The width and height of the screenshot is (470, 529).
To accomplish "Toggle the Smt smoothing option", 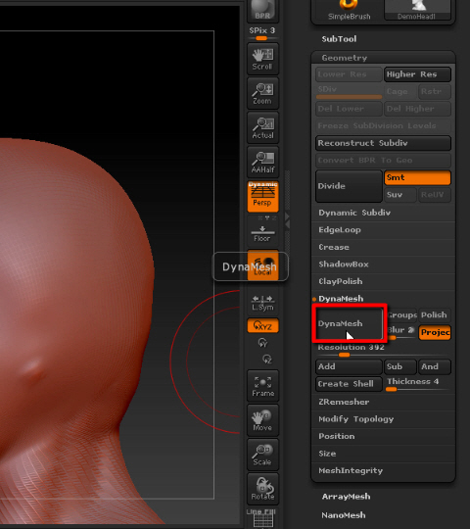I will [417, 177].
